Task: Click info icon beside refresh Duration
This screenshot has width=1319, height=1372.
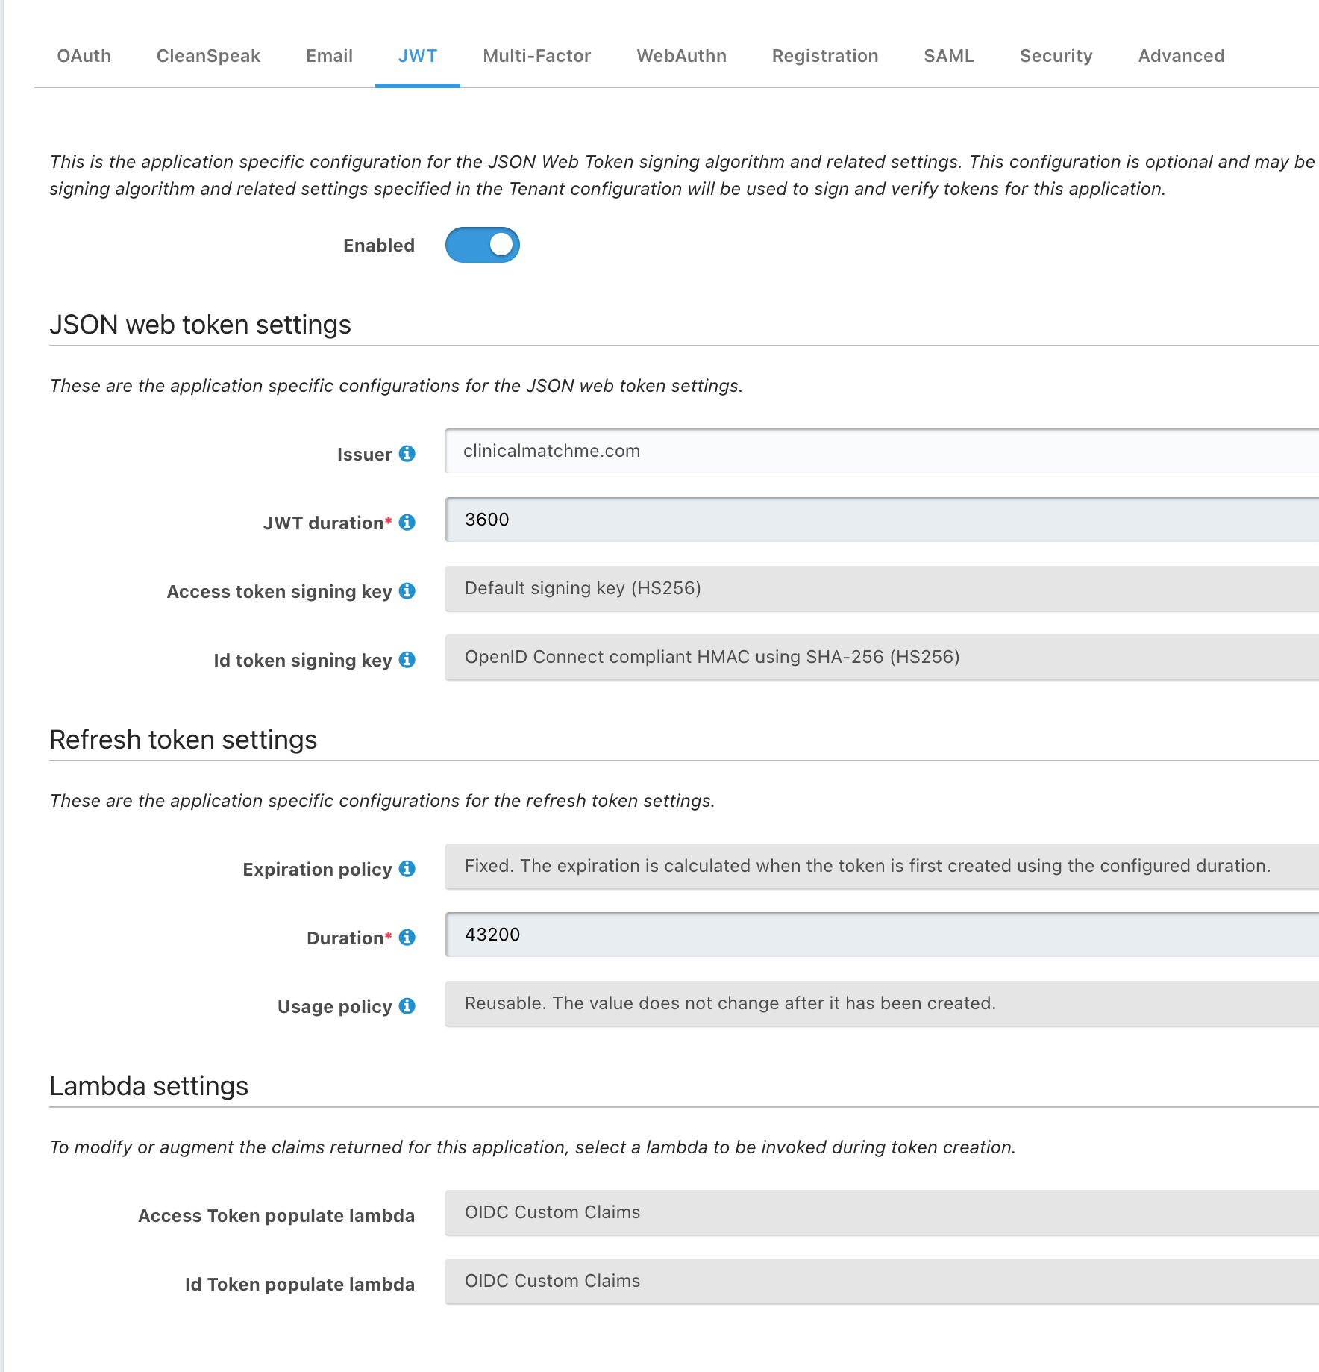Action: tap(407, 938)
